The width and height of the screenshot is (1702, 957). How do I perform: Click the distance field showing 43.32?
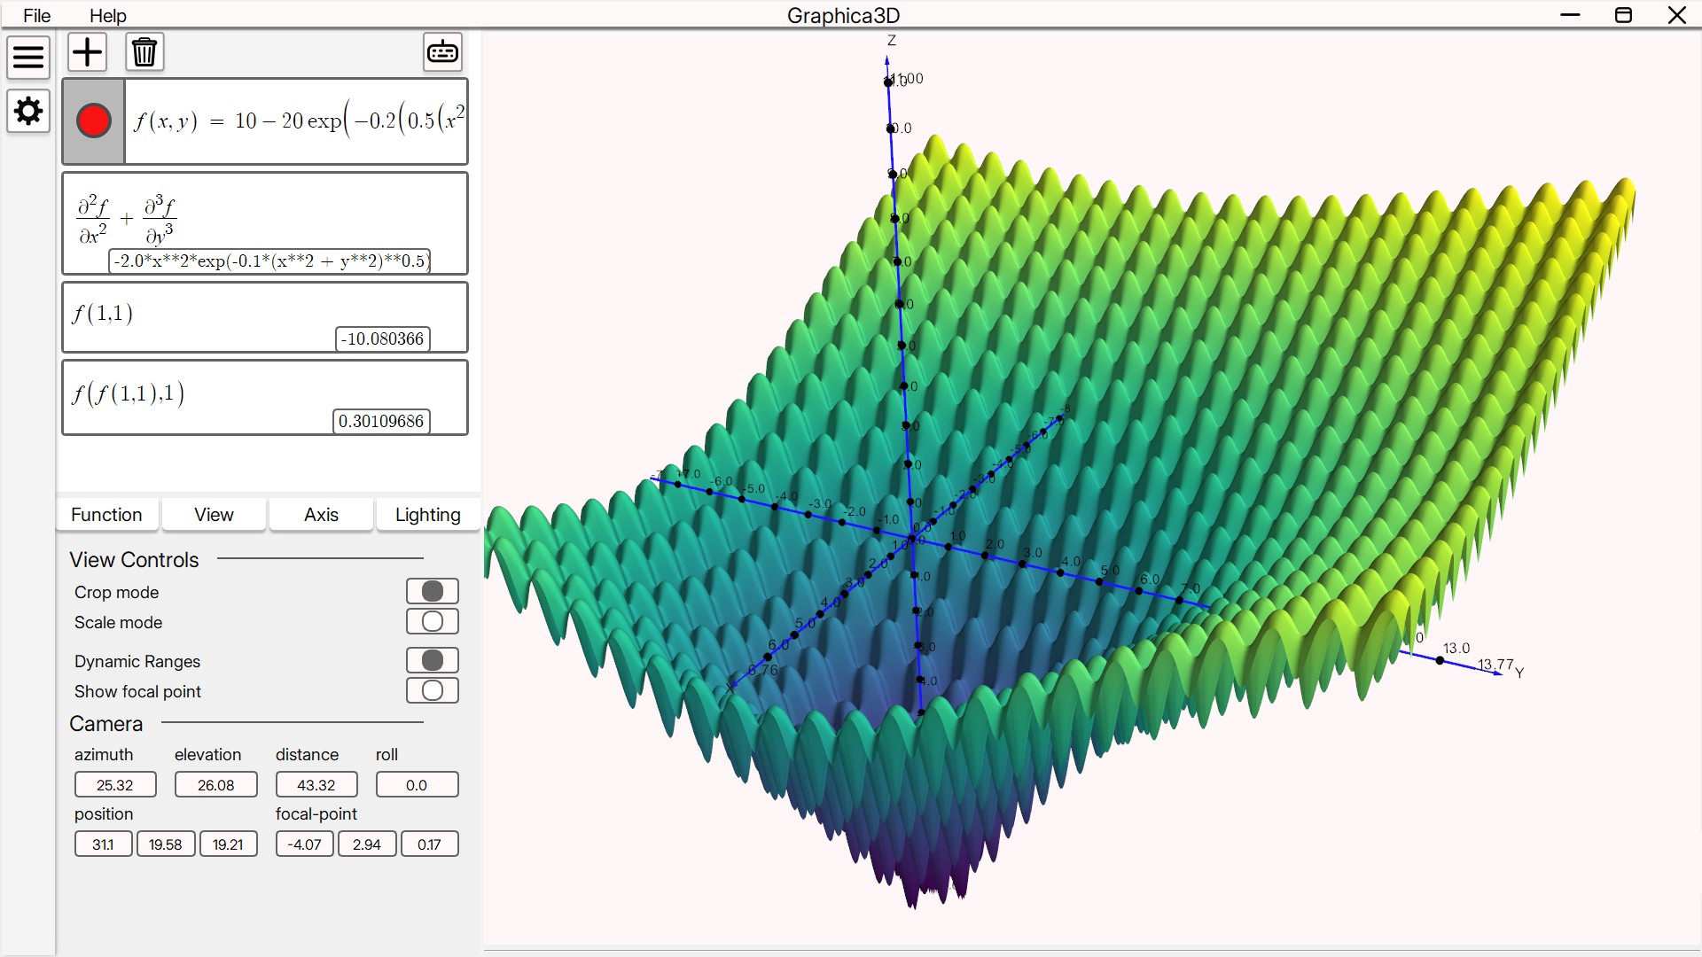[x=316, y=785]
